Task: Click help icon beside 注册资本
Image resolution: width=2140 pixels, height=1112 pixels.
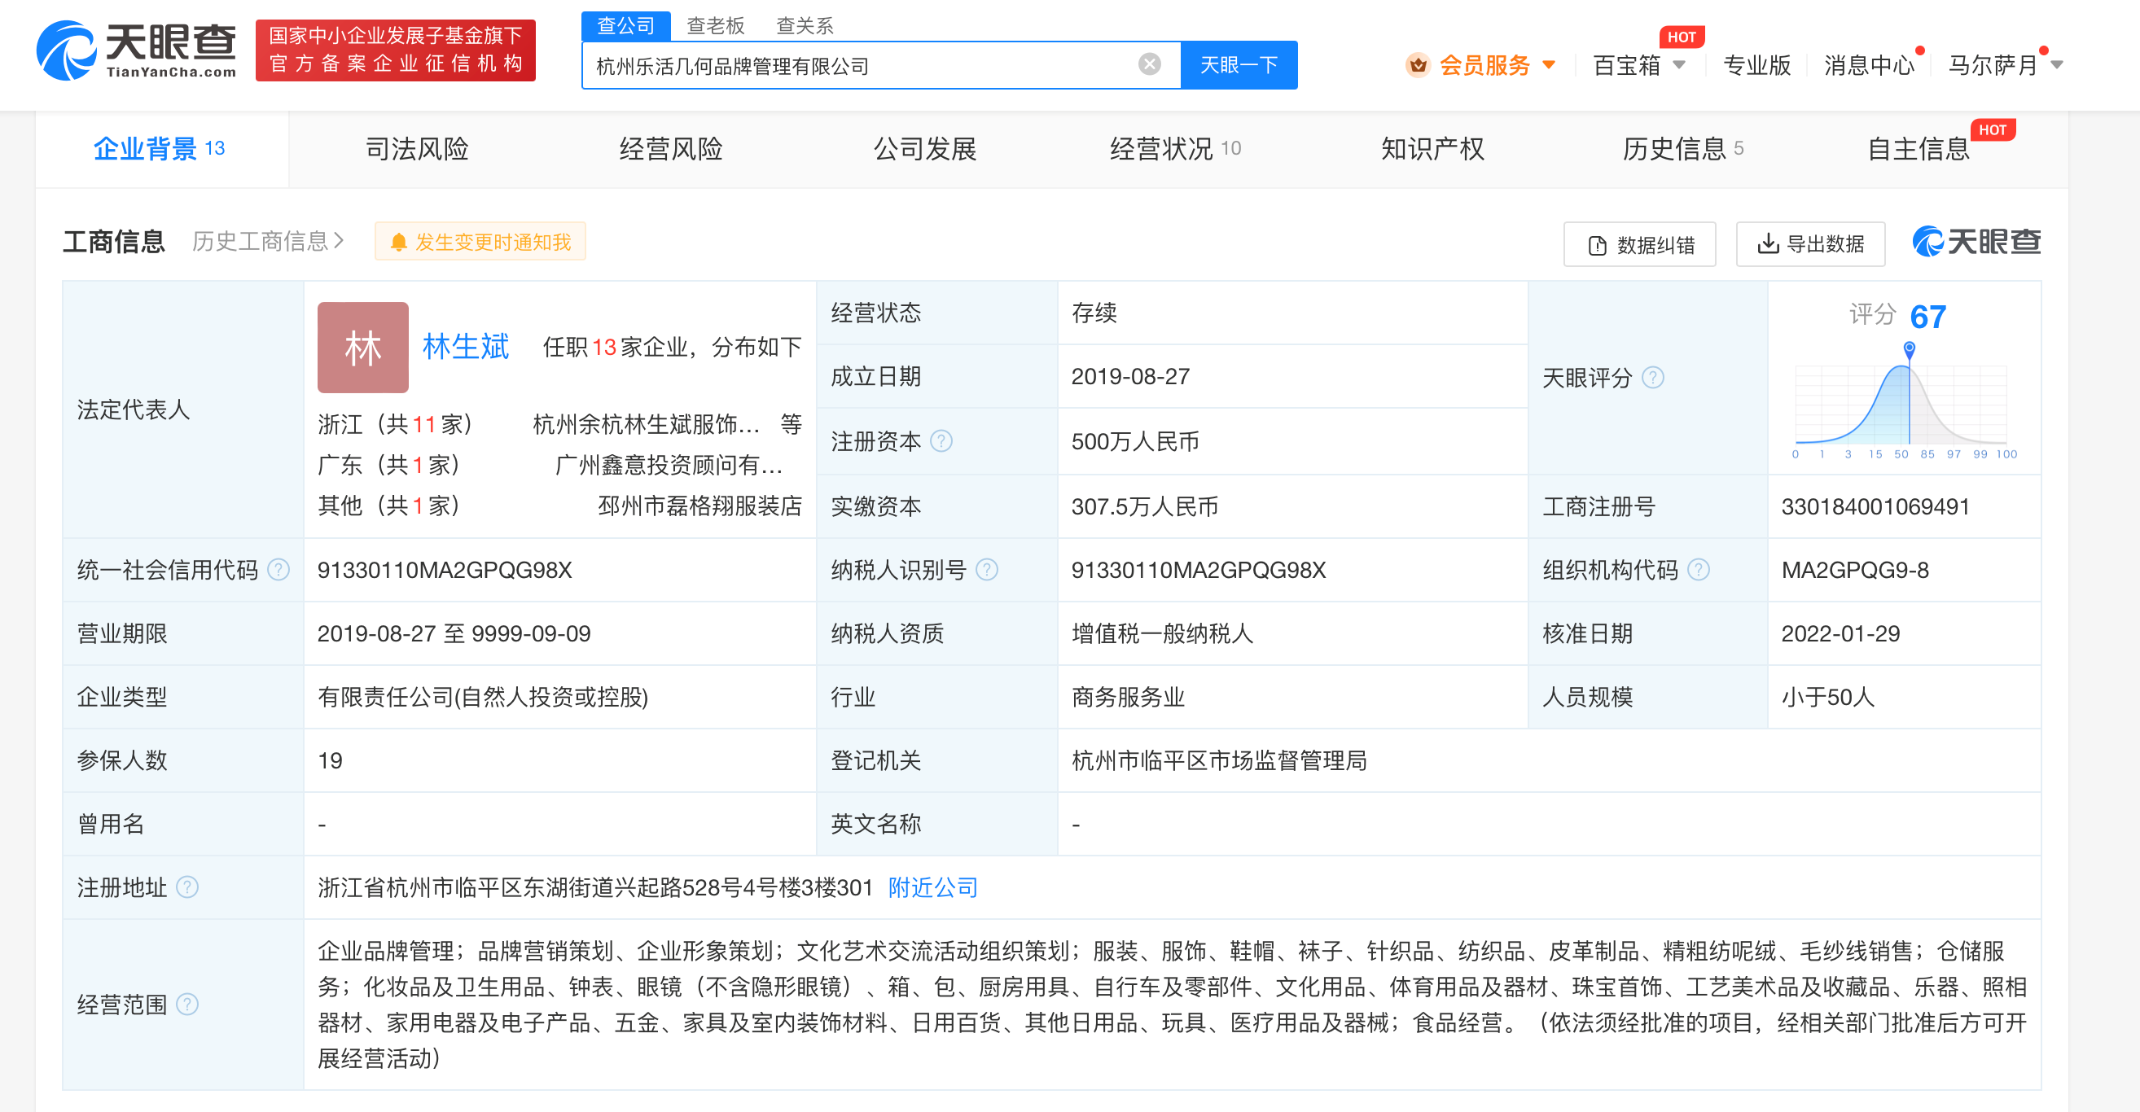Action: (941, 441)
